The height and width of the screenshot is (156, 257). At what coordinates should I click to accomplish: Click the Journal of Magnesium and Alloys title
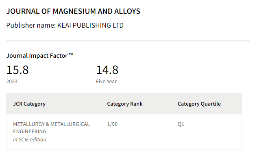(x=73, y=11)
